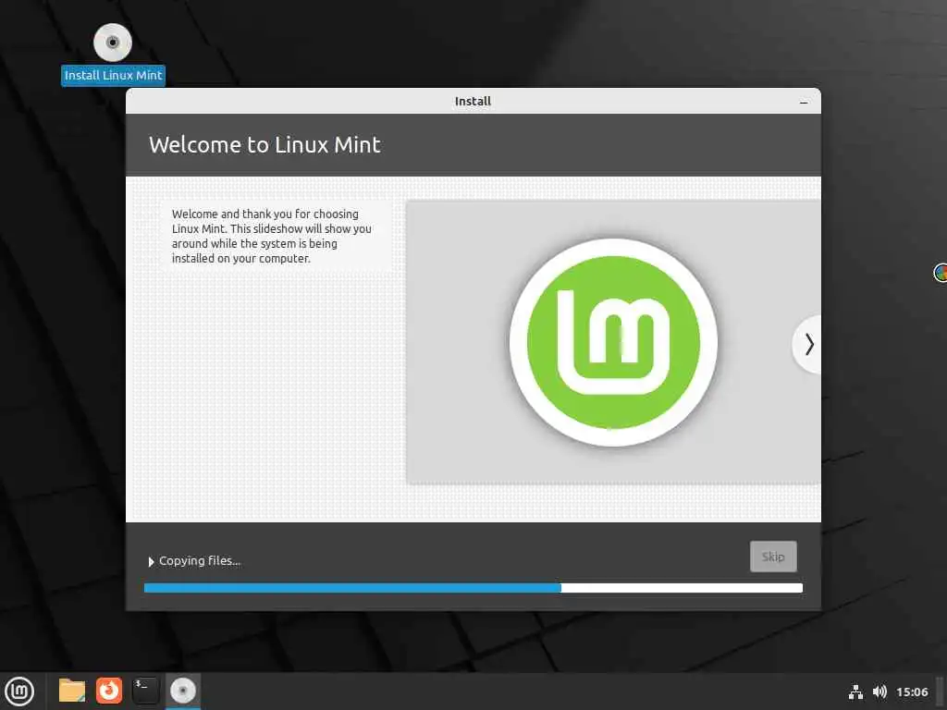947x710 pixels.
Task: Click the Install window title bar
Action: [x=473, y=101]
